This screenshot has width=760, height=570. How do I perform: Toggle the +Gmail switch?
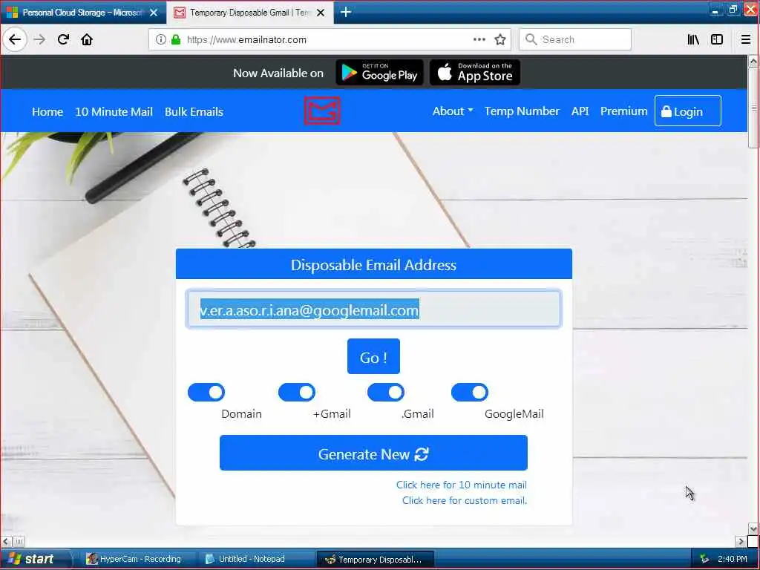[x=297, y=393]
